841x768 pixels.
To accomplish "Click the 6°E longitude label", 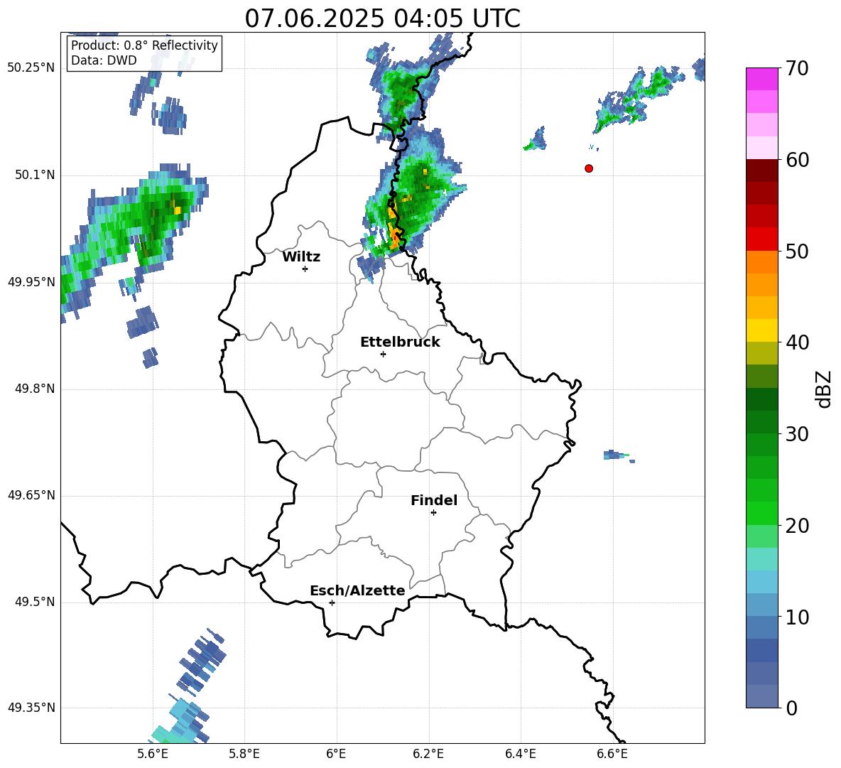I will tap(336, 754).
